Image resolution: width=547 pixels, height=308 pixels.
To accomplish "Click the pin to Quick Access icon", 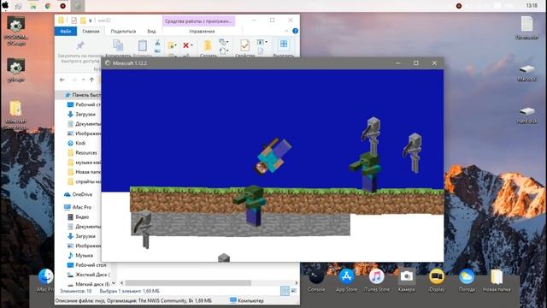I will point(80,45).
